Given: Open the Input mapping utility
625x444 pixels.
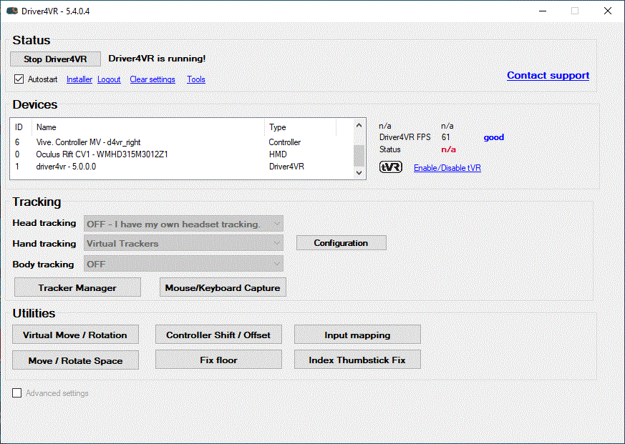Looking at the screenshot, I should click(357, 335).
